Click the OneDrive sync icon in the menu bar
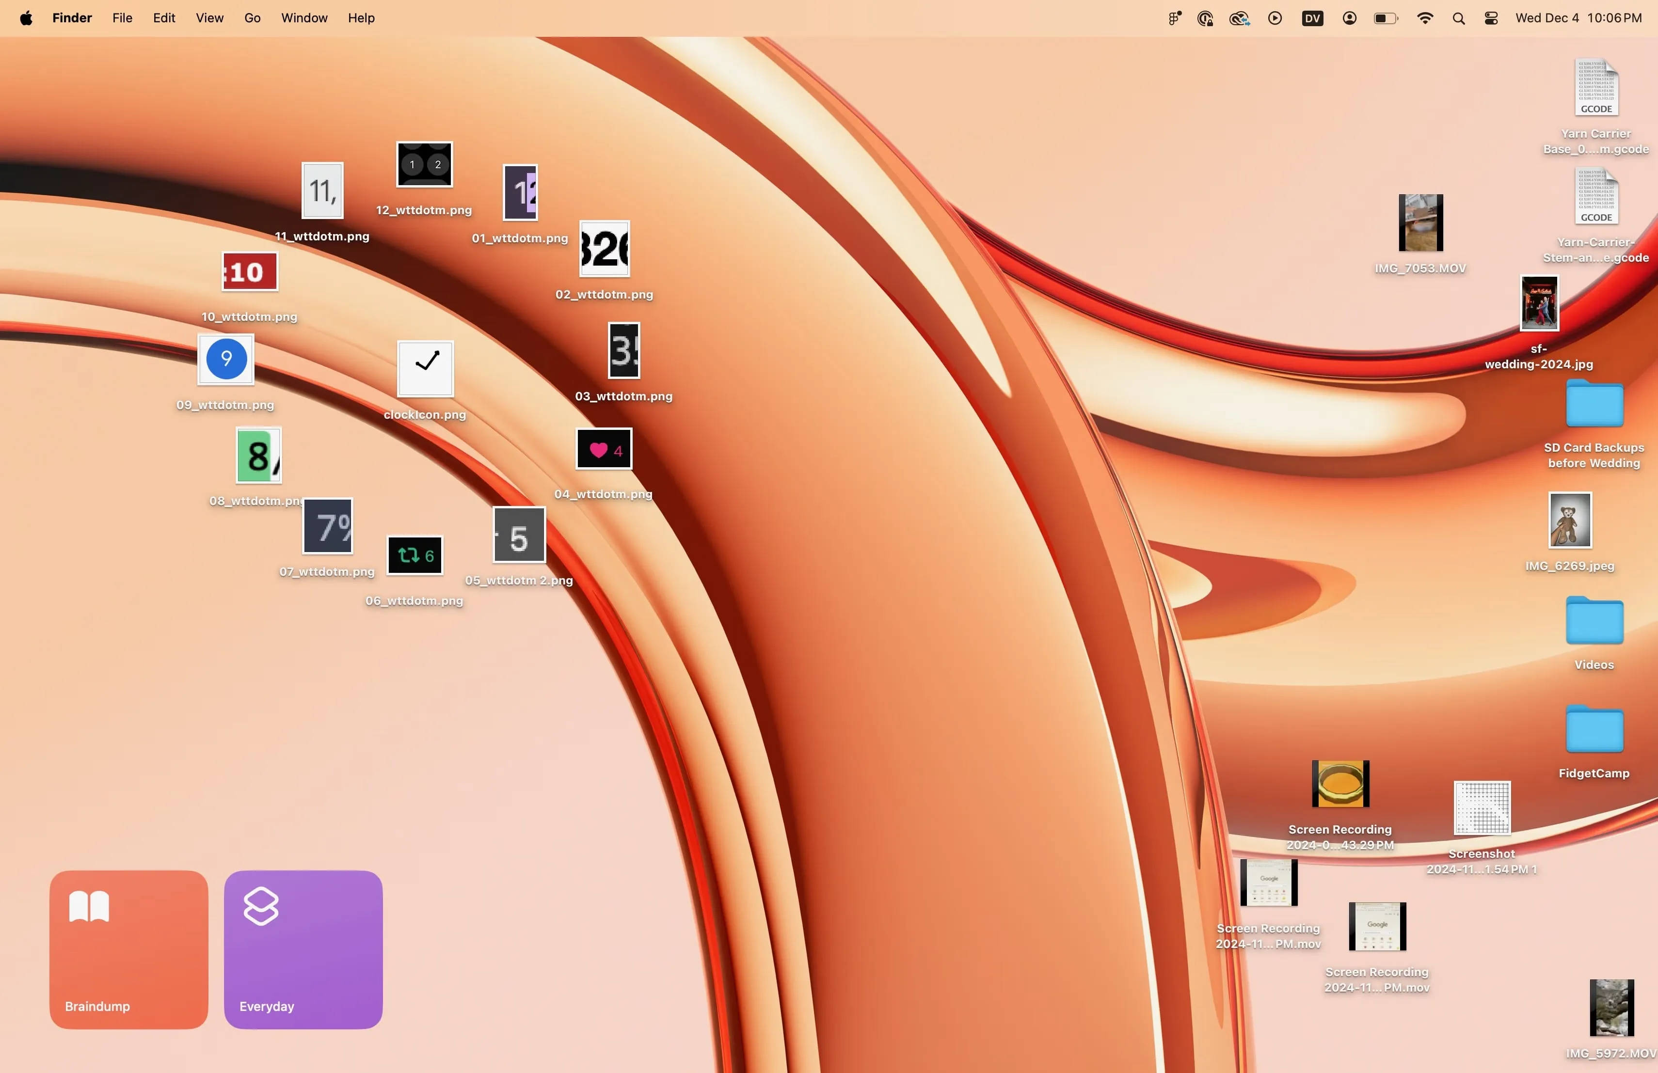 click(x=1238, y=18)
